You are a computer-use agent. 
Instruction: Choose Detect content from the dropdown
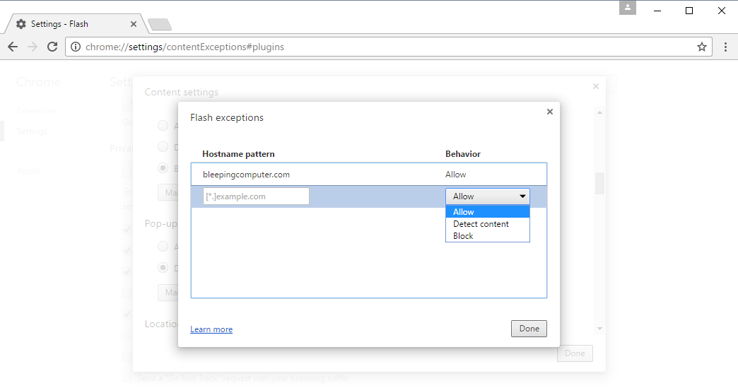[x=488, y=224]
